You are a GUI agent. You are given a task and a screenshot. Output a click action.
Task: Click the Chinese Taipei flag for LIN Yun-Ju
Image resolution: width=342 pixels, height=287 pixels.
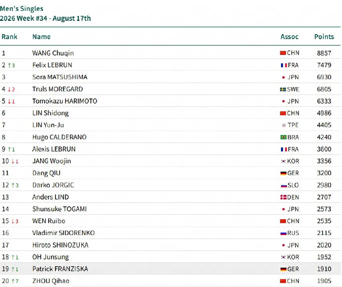click(x=284, y=125)
